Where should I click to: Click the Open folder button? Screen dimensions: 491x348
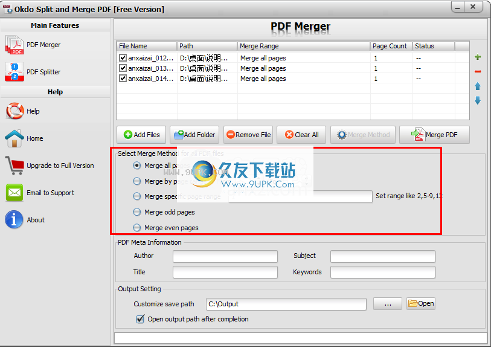pos(421,303)
